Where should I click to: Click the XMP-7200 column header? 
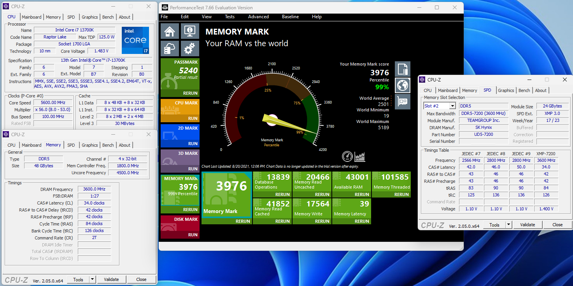tap(546, 154)
